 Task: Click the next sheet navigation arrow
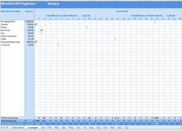pos(4,127)
